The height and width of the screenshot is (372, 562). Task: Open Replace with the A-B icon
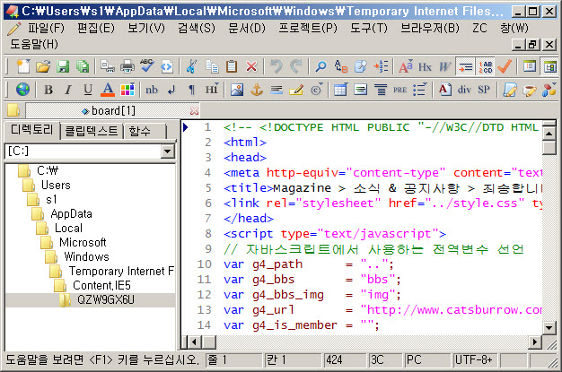tap(341, 66)
